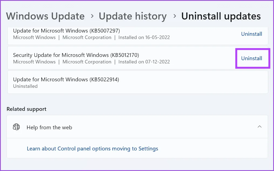Go back to Windows Update breadcrumb

pos(45,16)
